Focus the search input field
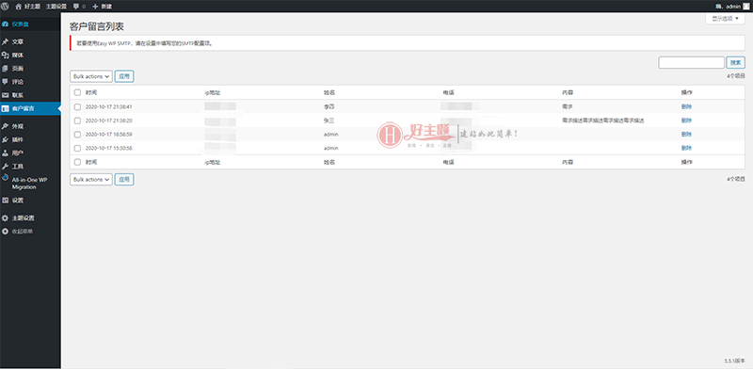Screen dimensions: 753x369 pos(691,62)
